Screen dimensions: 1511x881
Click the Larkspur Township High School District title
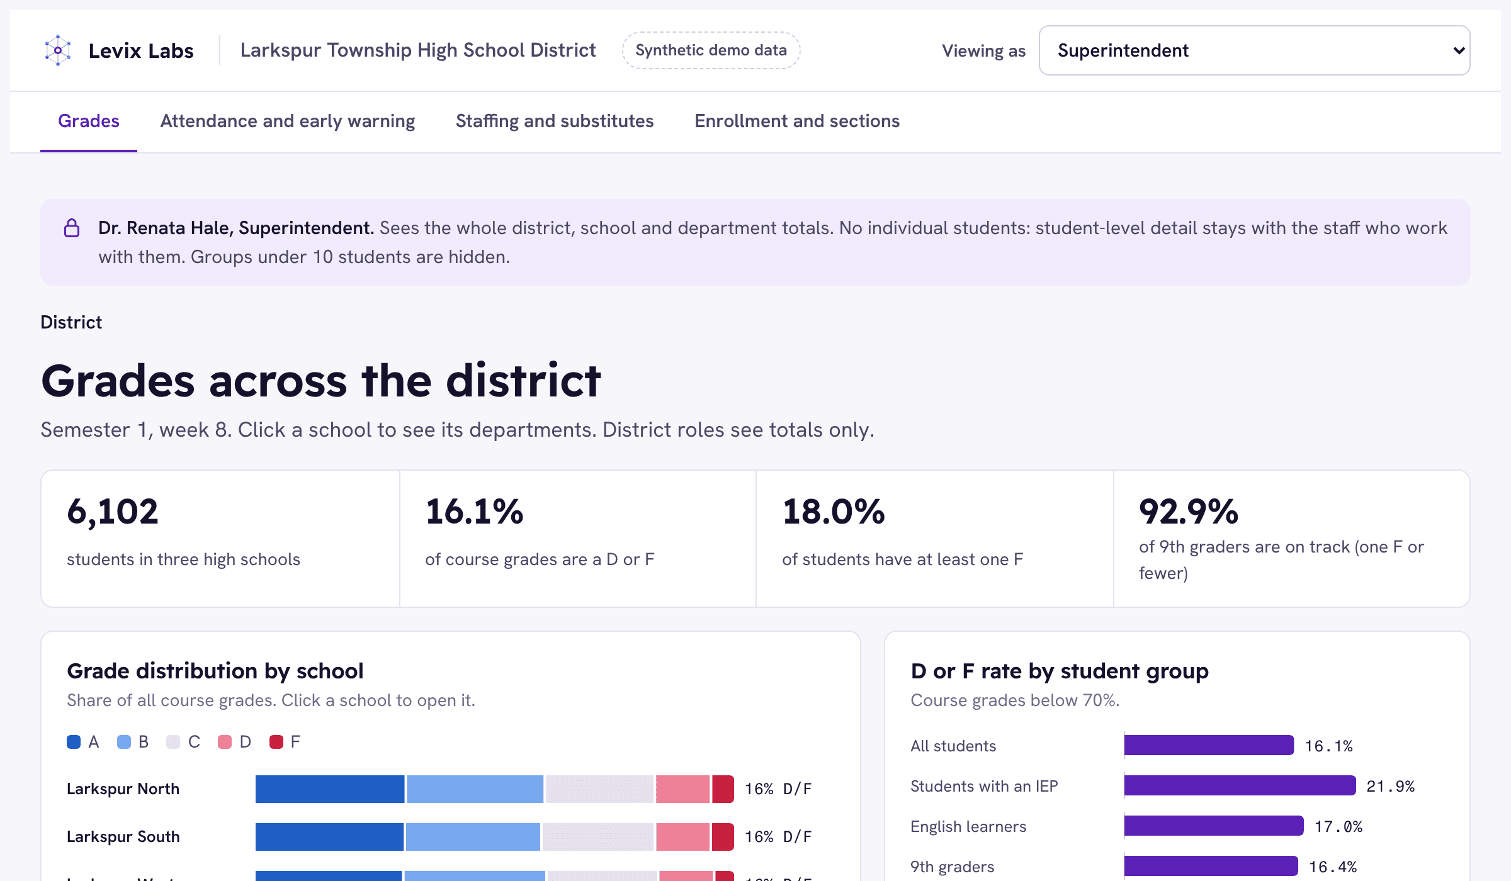click(418, 50)
